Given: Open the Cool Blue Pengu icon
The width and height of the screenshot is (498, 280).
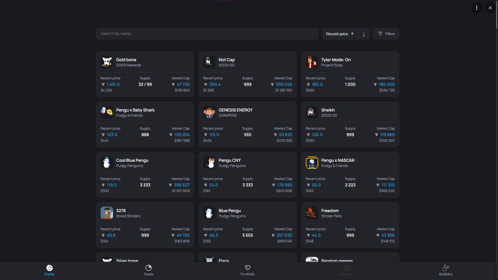Looking at the screenshot, I should 107,163.
